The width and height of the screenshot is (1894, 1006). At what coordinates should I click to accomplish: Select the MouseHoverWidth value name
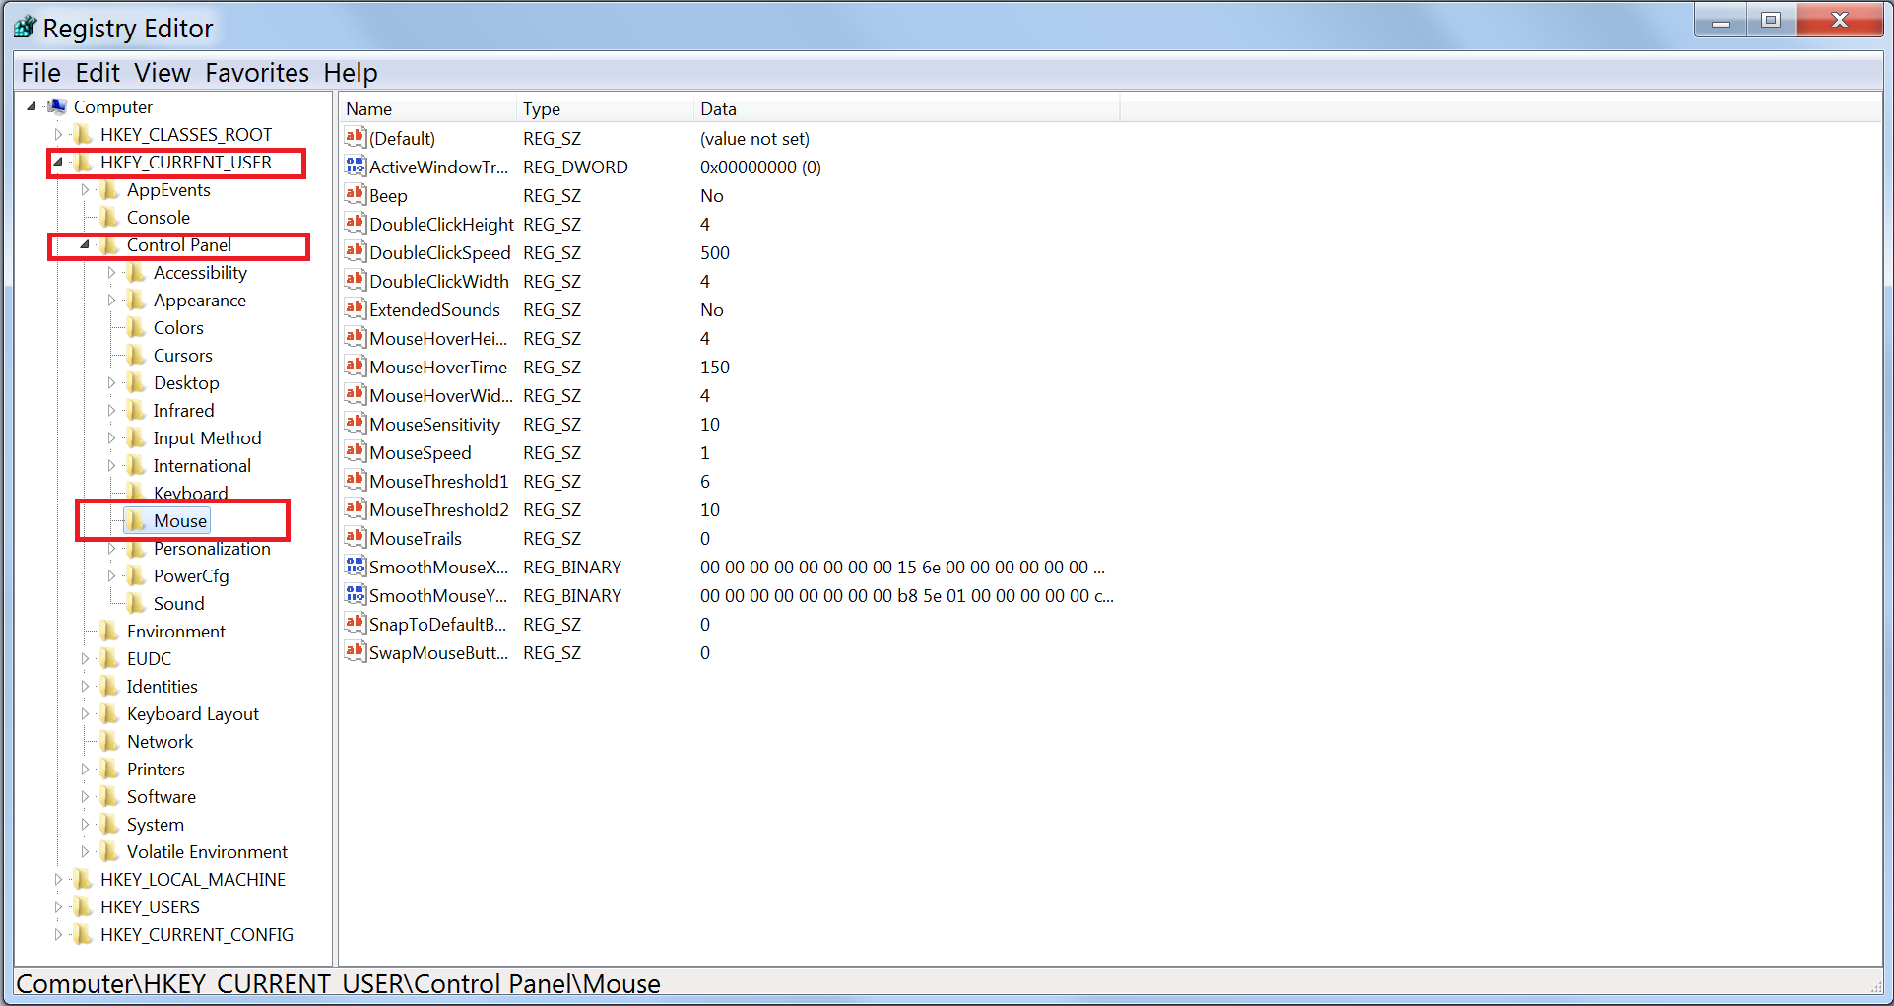click(441, 396)
